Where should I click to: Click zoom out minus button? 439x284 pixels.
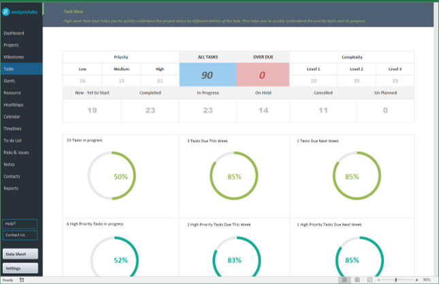[x=378, y=280]
